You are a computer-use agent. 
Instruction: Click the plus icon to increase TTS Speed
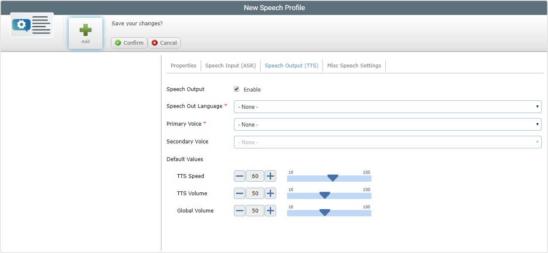pyautogui.click(x=270, y=176)
